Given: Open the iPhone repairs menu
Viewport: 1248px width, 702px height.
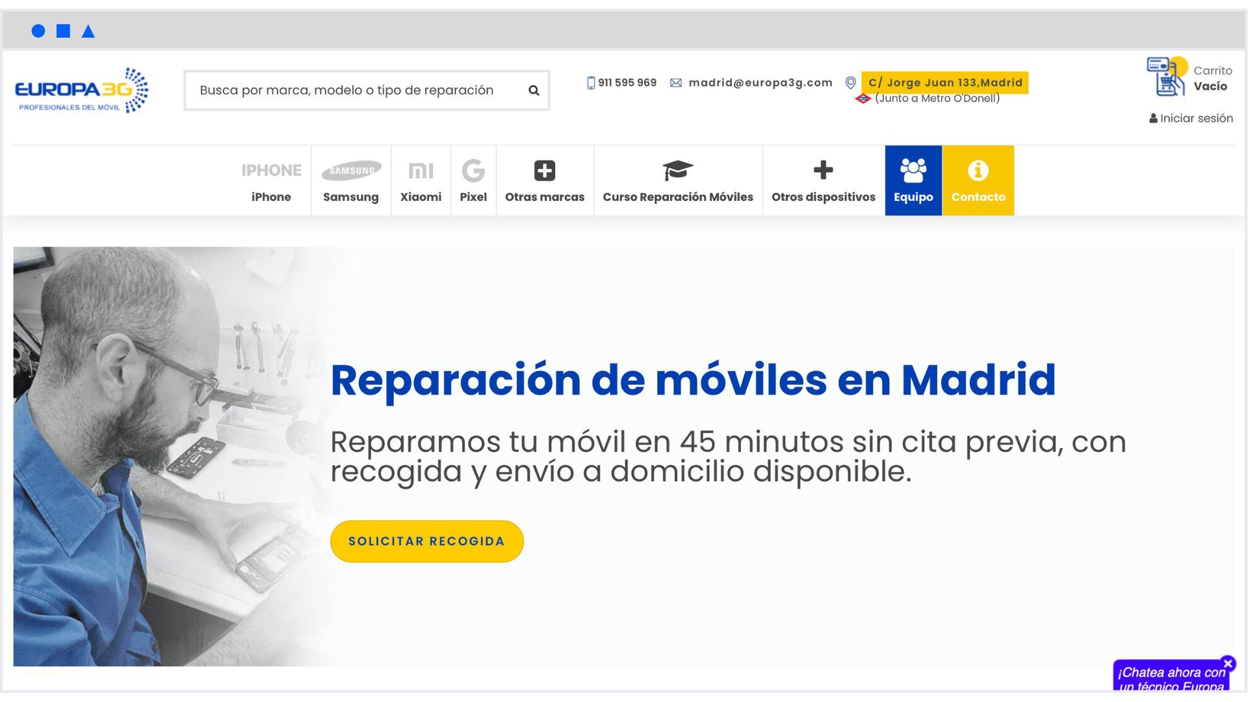Looking at the screenshot, I should click(271, 181).
